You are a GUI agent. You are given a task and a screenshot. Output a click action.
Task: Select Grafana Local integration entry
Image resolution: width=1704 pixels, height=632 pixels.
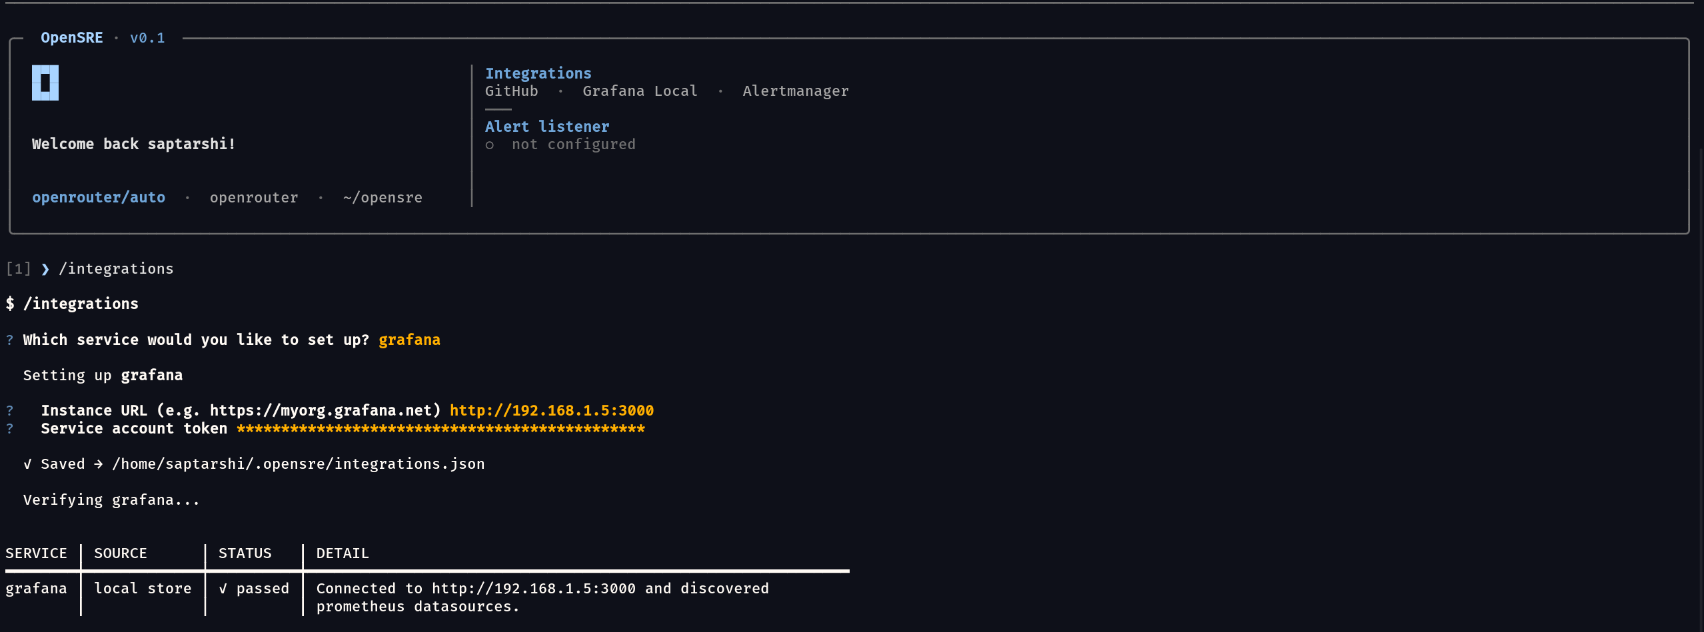640,91
